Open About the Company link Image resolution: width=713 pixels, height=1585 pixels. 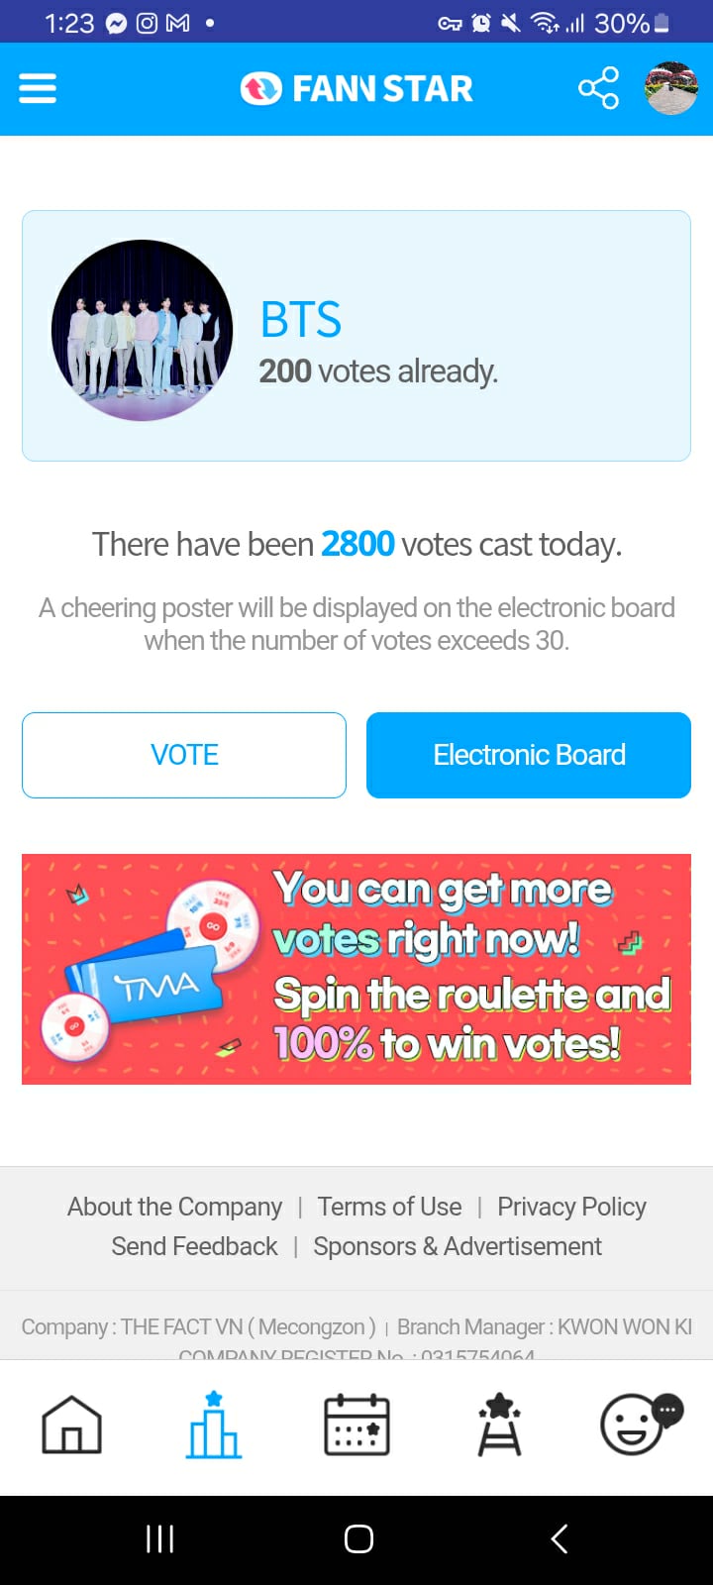[174, 1207]
